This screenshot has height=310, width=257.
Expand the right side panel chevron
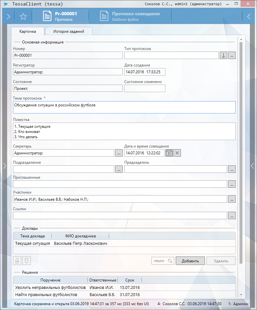coord(253,166)
